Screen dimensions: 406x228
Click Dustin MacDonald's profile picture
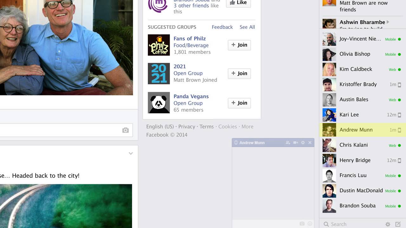(x=329, y=191)
